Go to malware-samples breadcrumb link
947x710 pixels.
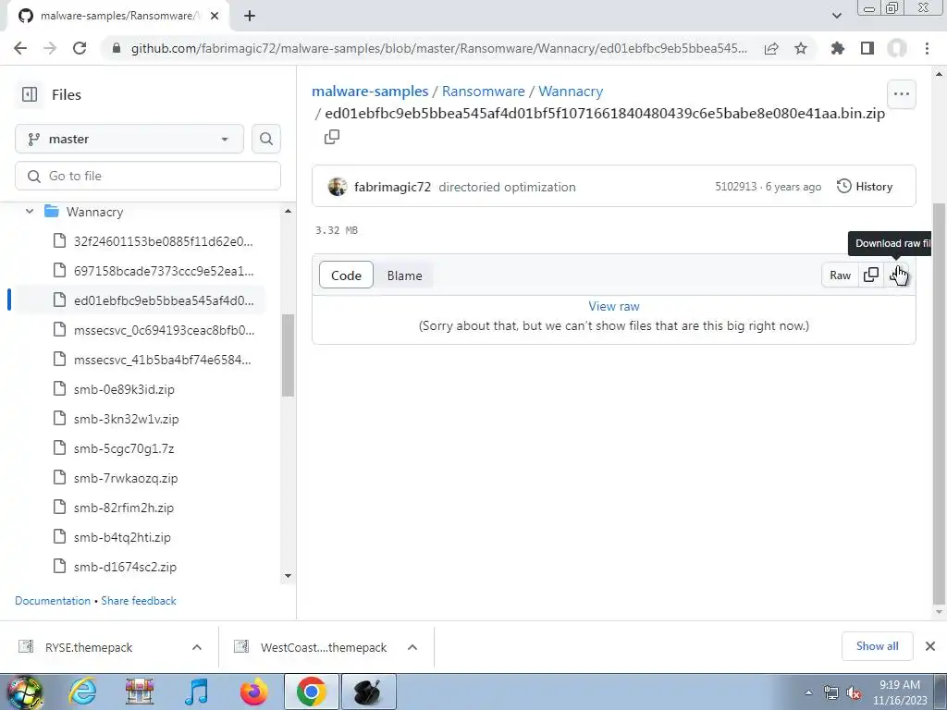pos(370,92)
